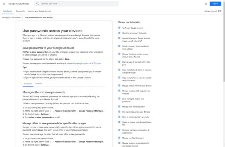225x147 pixels.
Task: Click the Manage your information sidebar heading
Action: 129,22
